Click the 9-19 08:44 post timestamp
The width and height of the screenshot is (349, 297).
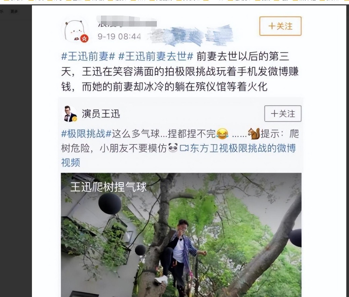[119, 37]
